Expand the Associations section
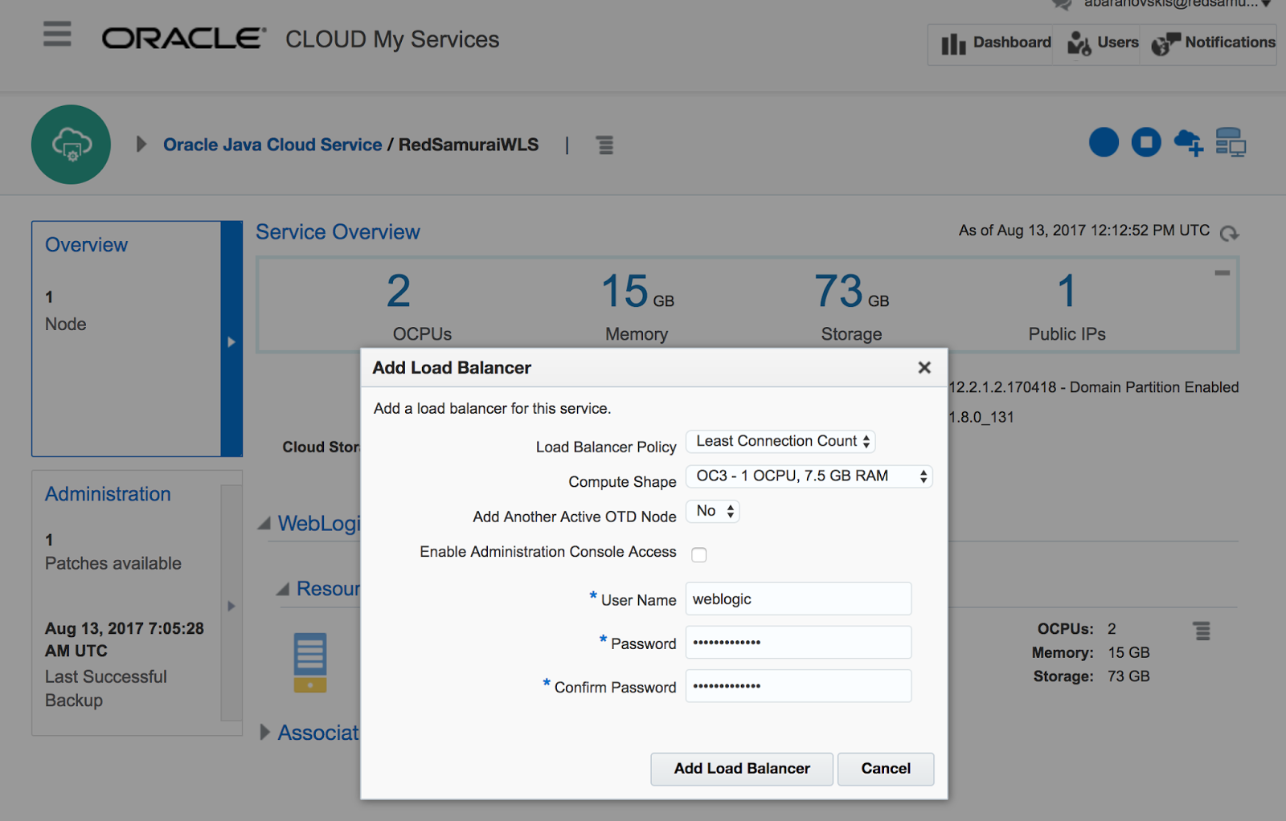The height and width of the screenshot is (821, 1286). pos(265,732)
